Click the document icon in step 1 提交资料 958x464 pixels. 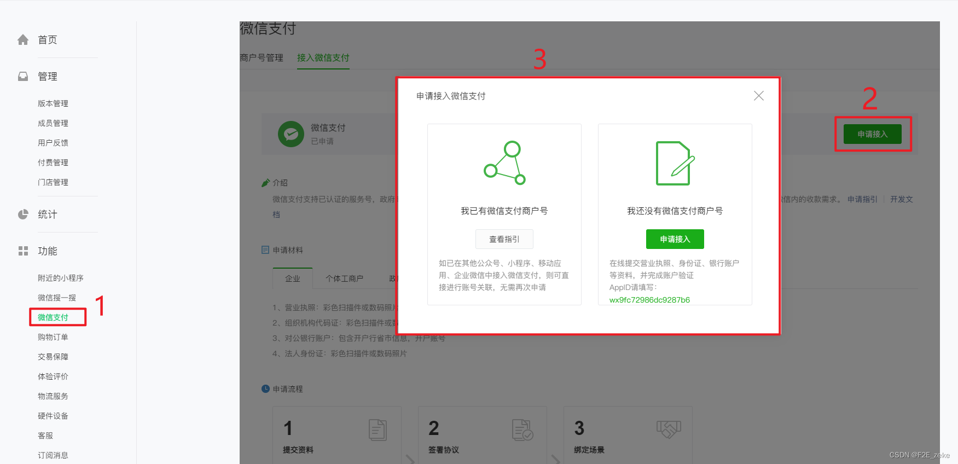click(378, 430)
